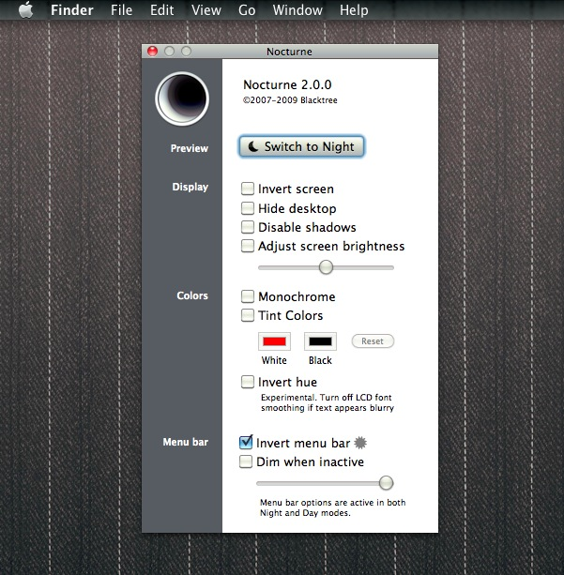This screenshot has height=575, width=564.
Task: Click the screen brightness slider knob
Action: point(326,267)
